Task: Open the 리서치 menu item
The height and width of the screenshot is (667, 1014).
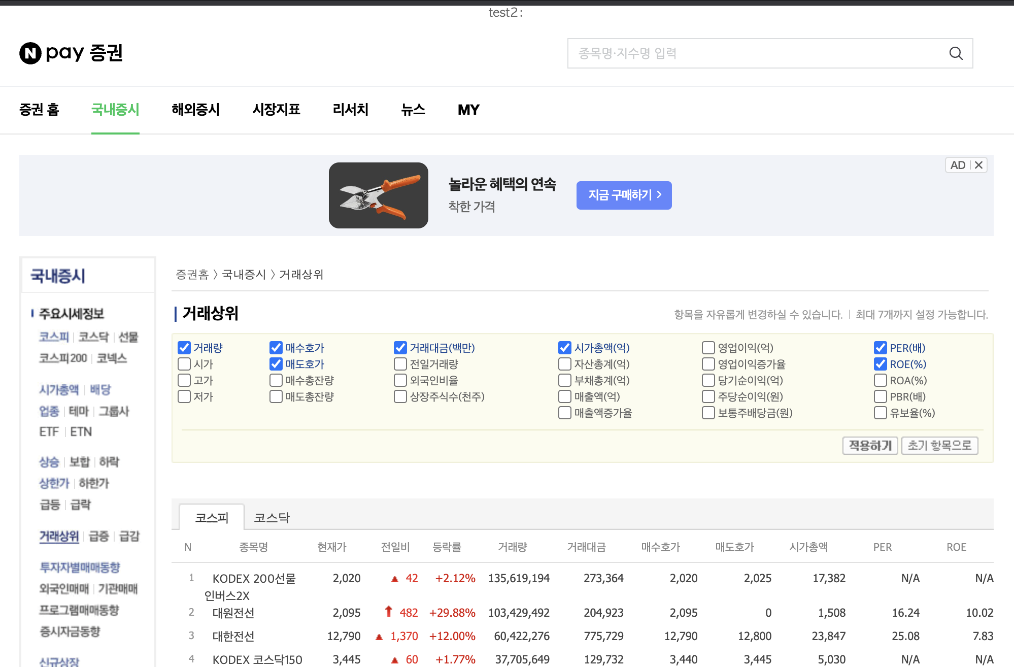Action: click(350, 110)
